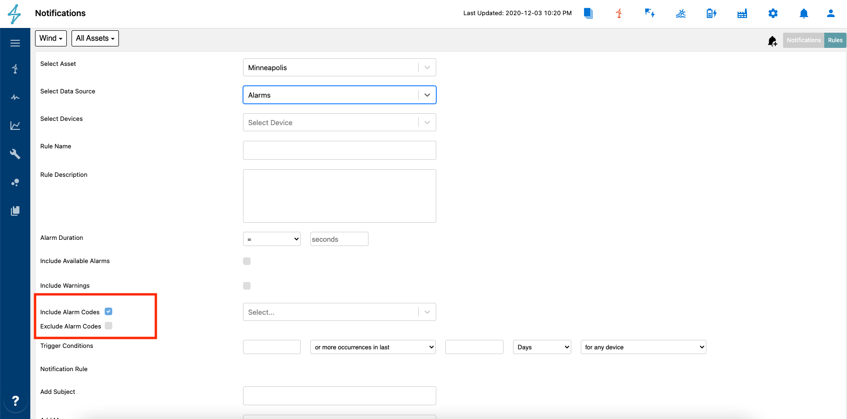Open the All Assets dropdown
The image size is (847, 419).
click(95, 38)
